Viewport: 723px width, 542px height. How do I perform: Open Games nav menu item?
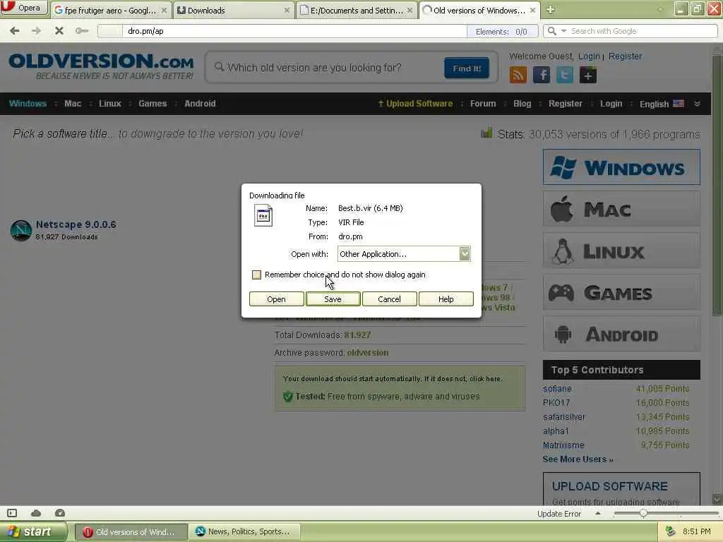pos(153,104)
